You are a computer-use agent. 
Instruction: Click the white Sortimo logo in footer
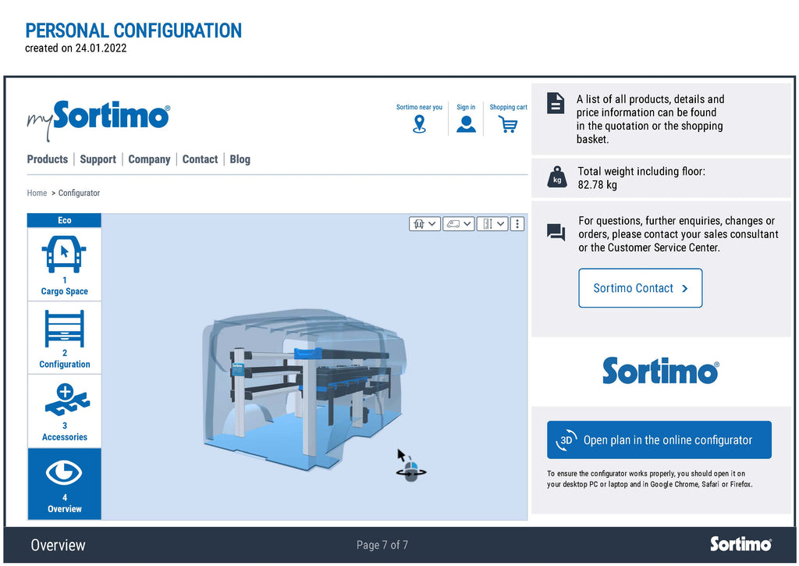point(741,544)
